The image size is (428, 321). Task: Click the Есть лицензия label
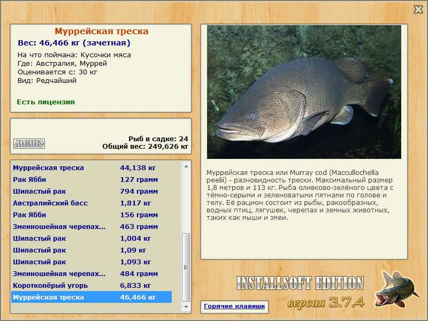45,102
